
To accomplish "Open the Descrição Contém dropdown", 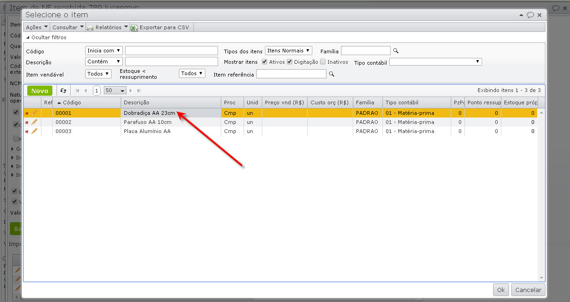I will click(x=104, y=61).
